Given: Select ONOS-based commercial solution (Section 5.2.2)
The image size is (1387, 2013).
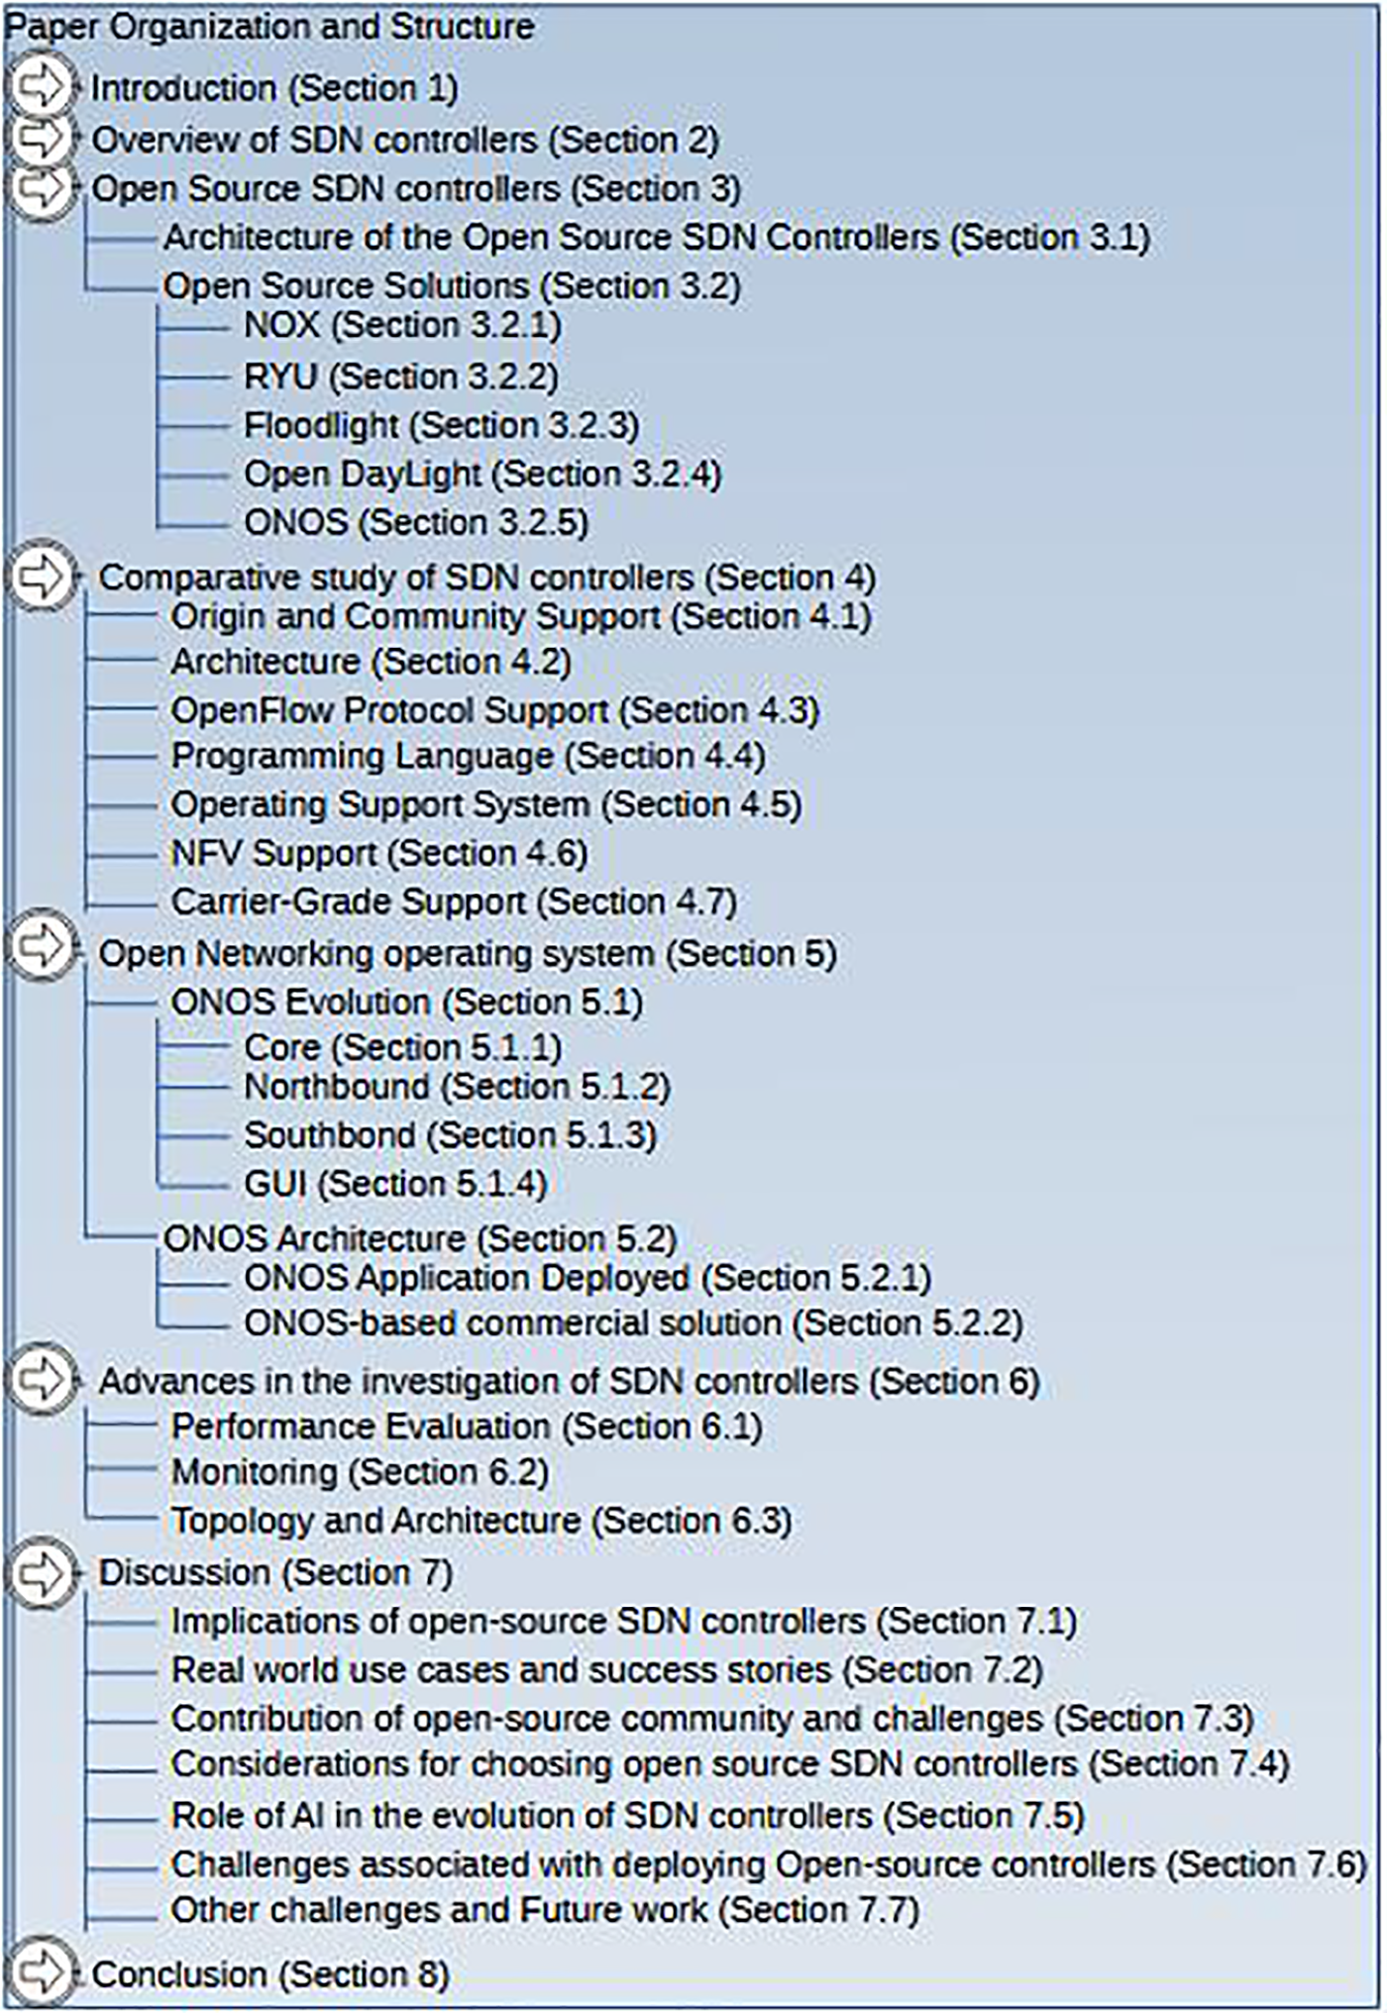Looking at the screenshot, I should (633, 1324).
